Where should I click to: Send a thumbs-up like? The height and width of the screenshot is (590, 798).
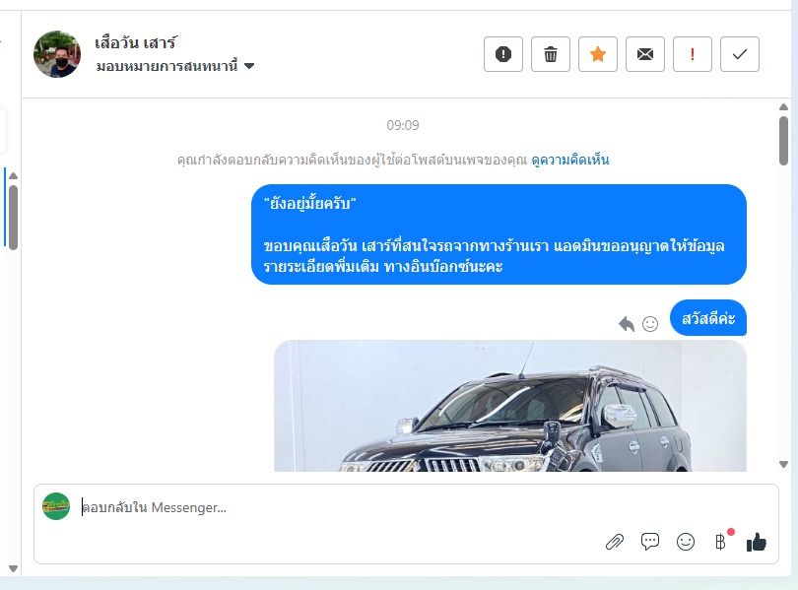[757, 542]
